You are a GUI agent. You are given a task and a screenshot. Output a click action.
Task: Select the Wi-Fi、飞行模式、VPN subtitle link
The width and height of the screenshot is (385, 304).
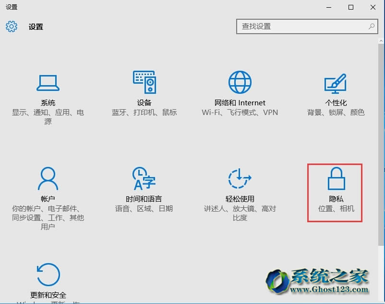(240, 113)
